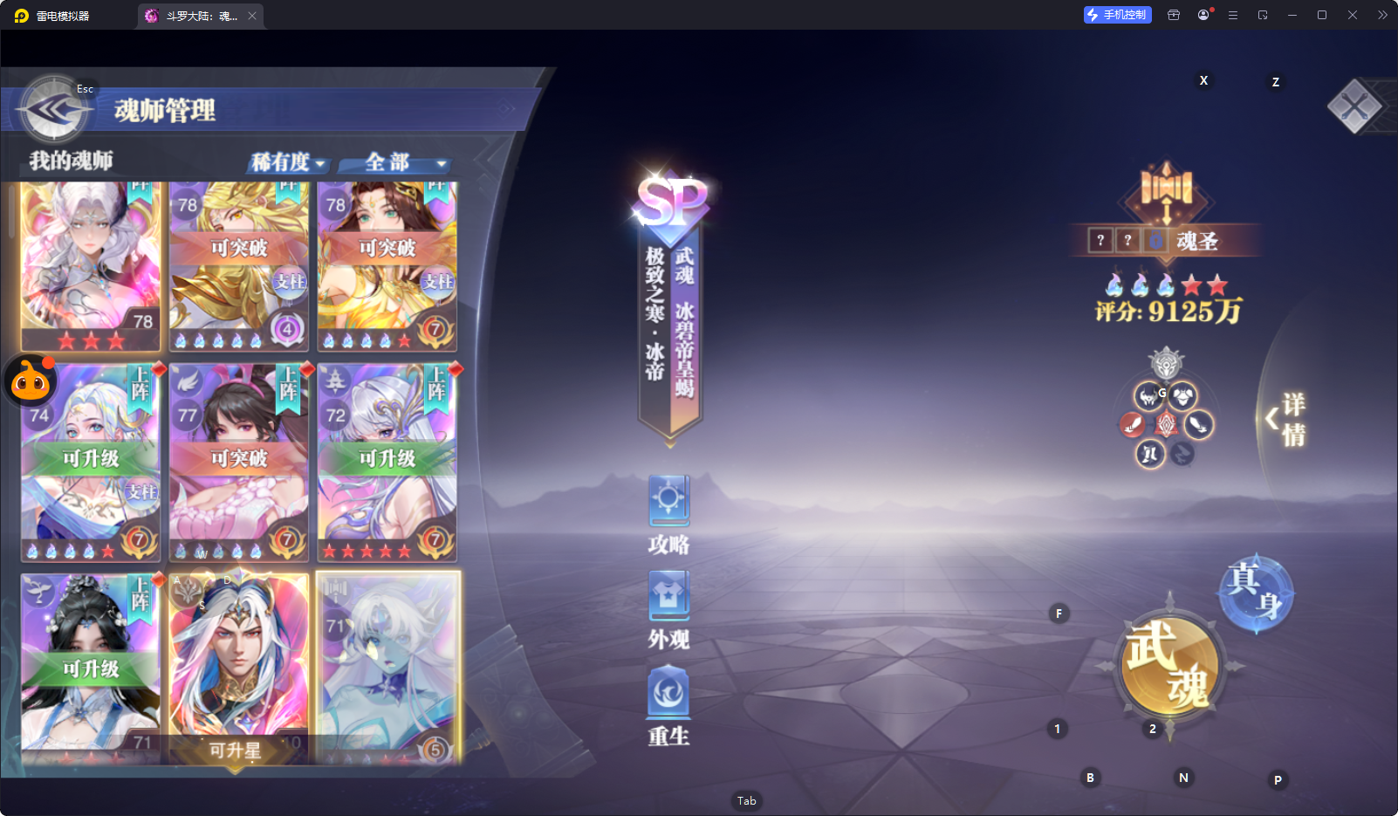Pick the level 77 可突破 hero card
Screen dimensions: 1398x816
(239, 463)
